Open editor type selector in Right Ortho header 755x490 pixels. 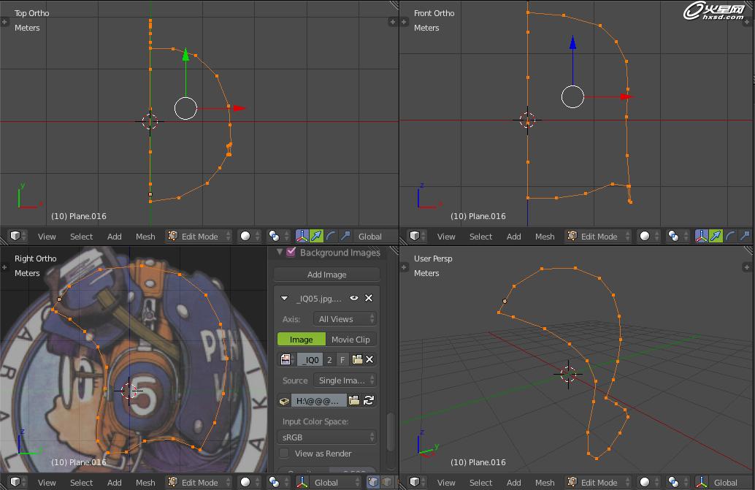[18, 482]
